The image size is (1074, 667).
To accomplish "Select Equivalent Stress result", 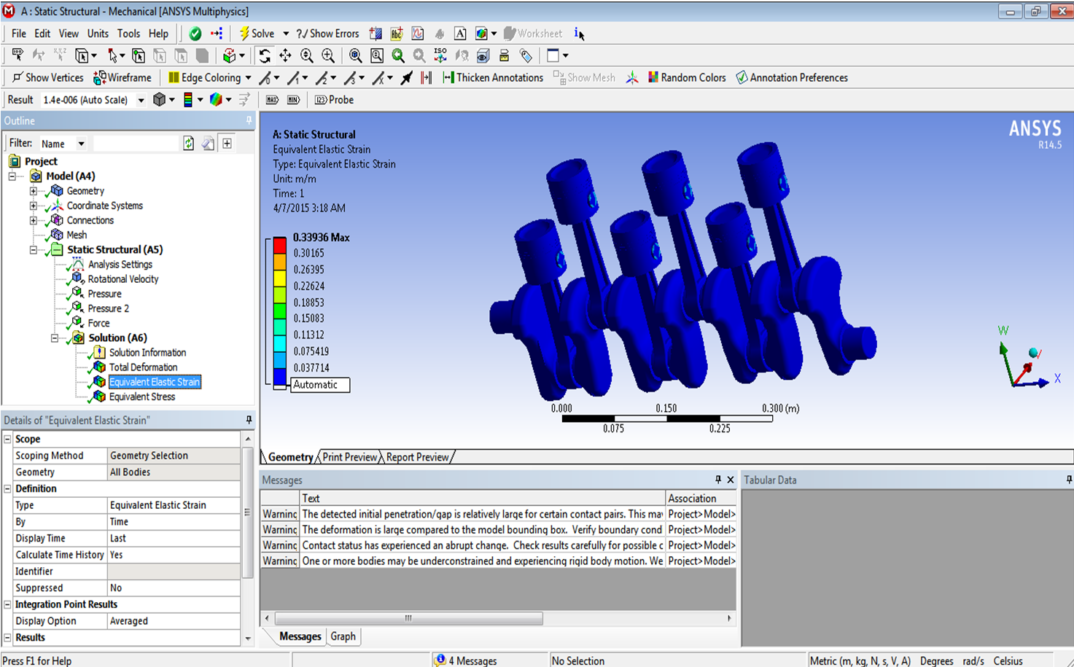I will (141, 397).
